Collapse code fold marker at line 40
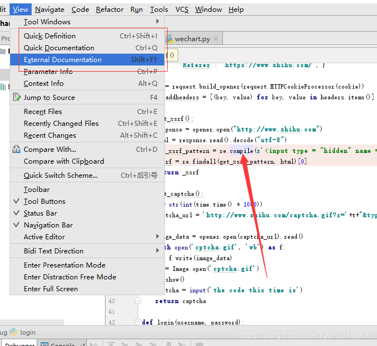 tap(138, 300)
